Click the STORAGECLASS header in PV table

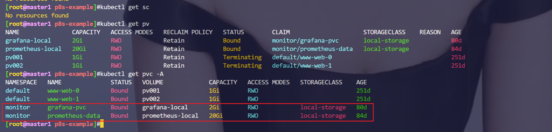(x=384, y=32)
